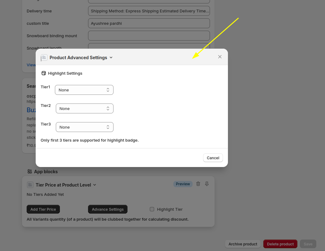Expand the Product Advanced Settings title menu
Viewport: 325px width, 251px height.
[111, 58]
